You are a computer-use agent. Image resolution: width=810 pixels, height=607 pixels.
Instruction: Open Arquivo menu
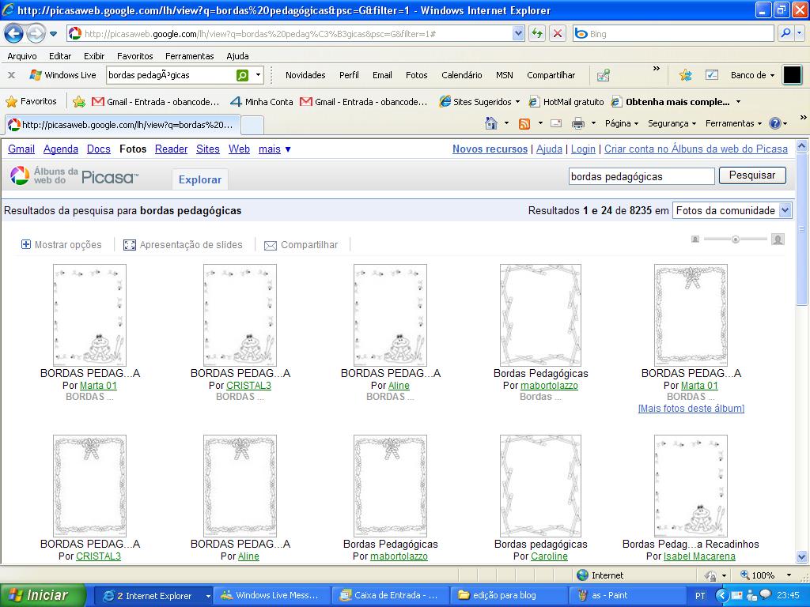(21, 56)
